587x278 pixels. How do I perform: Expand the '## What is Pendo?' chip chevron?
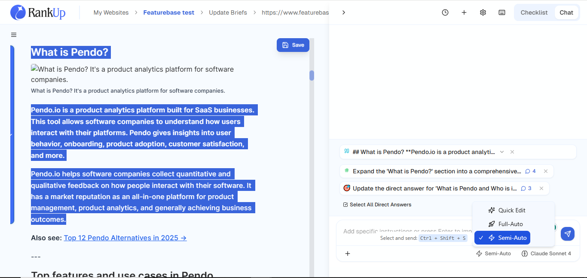[x=502, y=152]
